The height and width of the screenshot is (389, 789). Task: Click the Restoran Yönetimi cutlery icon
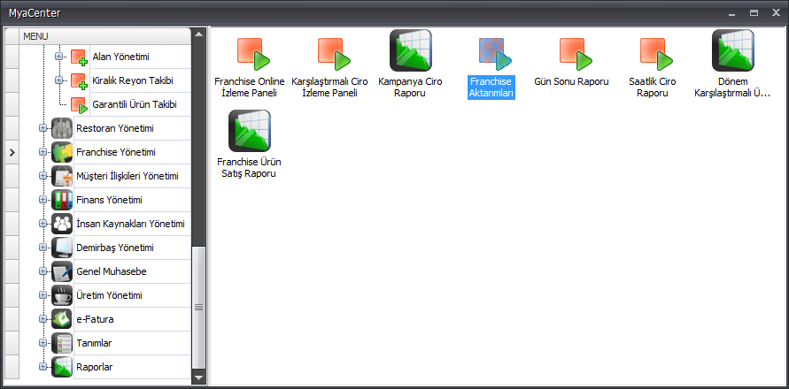[x=62, y=128]
